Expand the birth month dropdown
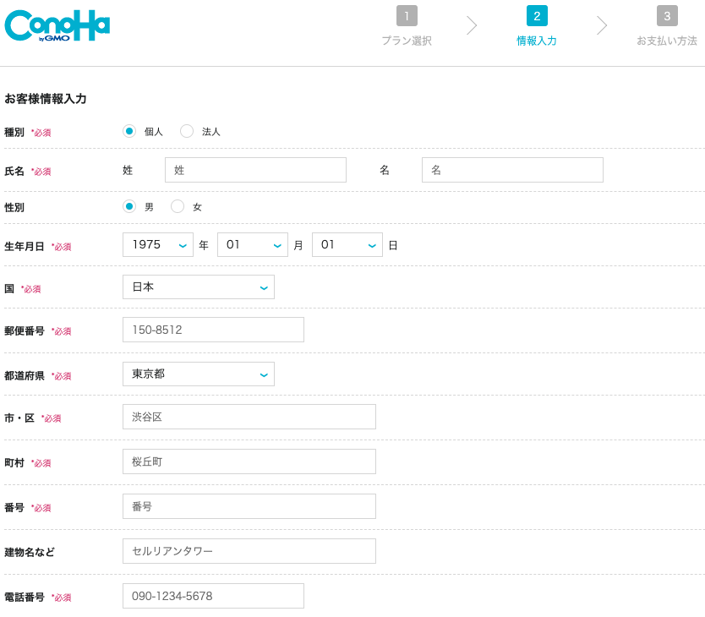 pos(253,245)
